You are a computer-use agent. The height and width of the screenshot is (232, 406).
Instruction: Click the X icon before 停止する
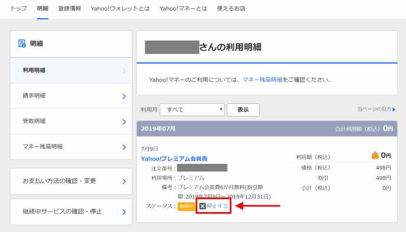(203, 206)
